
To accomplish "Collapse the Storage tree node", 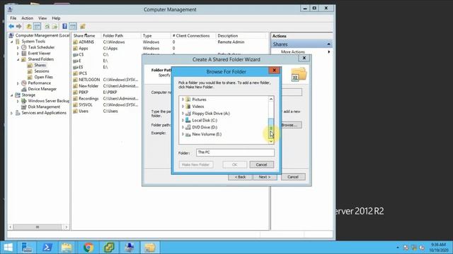I will point(12,95).
